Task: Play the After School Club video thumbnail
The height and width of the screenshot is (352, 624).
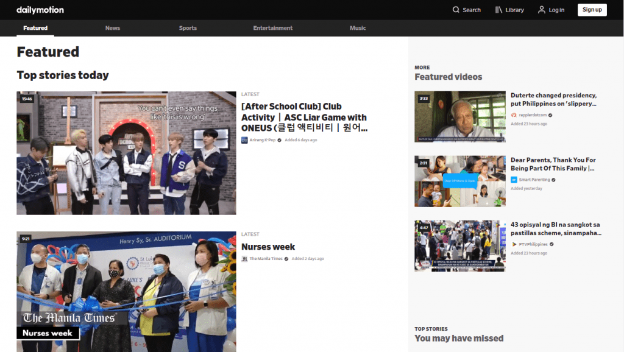Action: tap(126, 153)
